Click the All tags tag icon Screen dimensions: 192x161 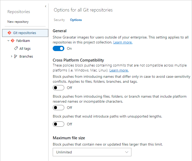[x=16, y=49]
